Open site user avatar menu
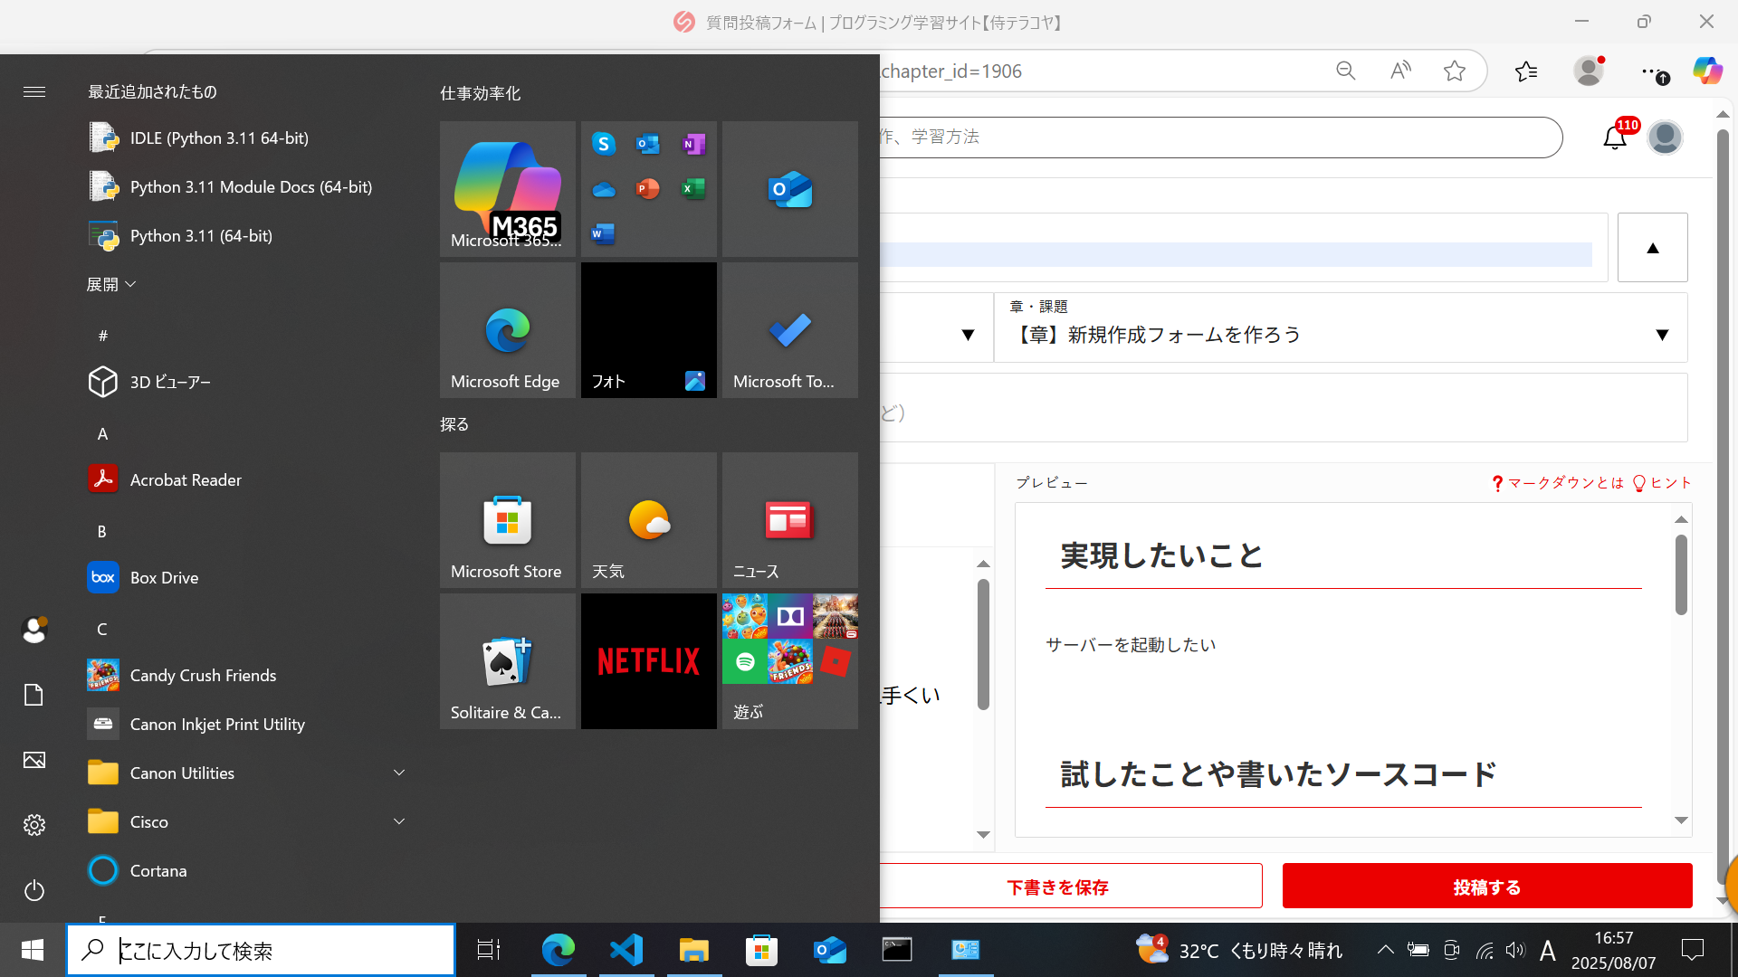The height and width of the screenshot is (977, 1738). pyautogui.click(x=1665, y=137)
